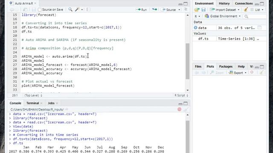273x153 pixels.
Task: Open the Export plot dropdown
Action: tap(238, 73)
